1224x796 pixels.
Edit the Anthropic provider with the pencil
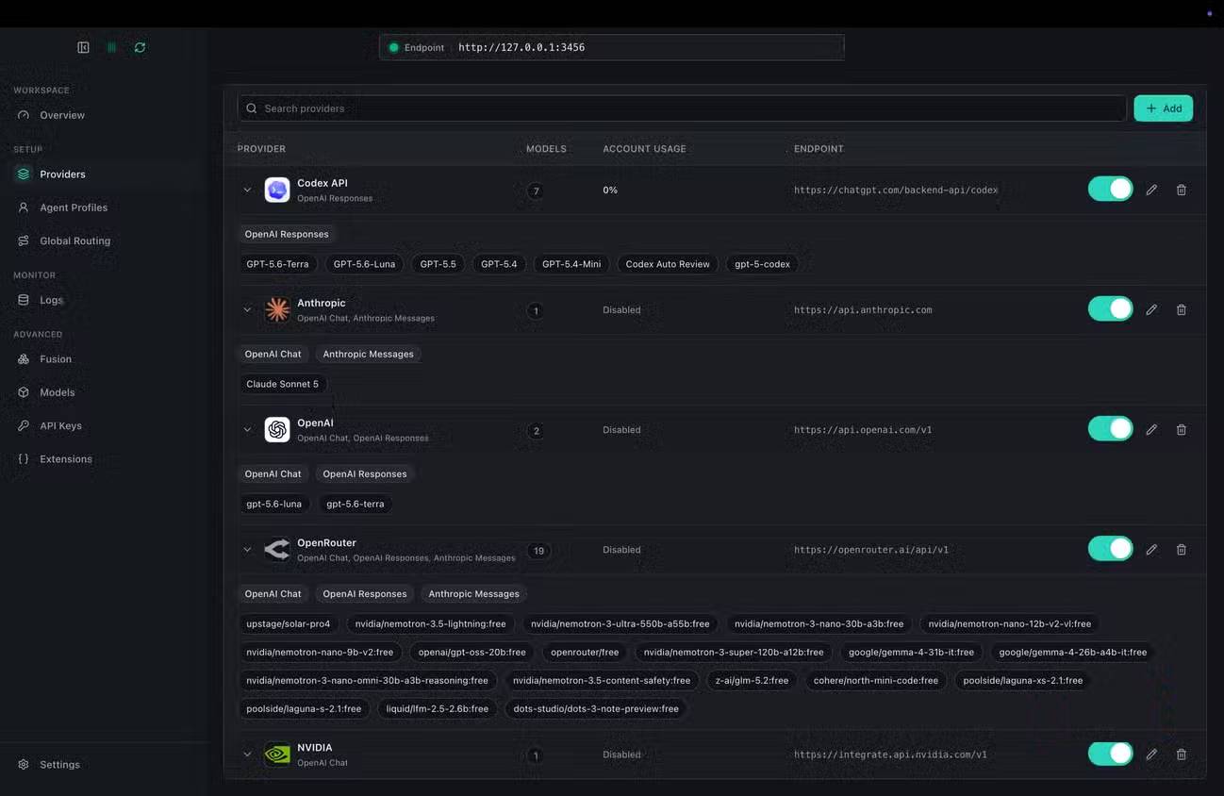coord(1151,309)
